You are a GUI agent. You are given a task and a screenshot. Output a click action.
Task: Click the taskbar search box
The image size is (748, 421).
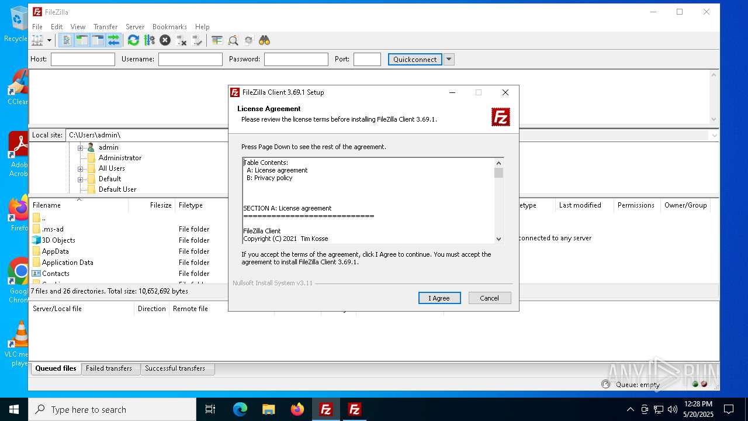[112, 409]
